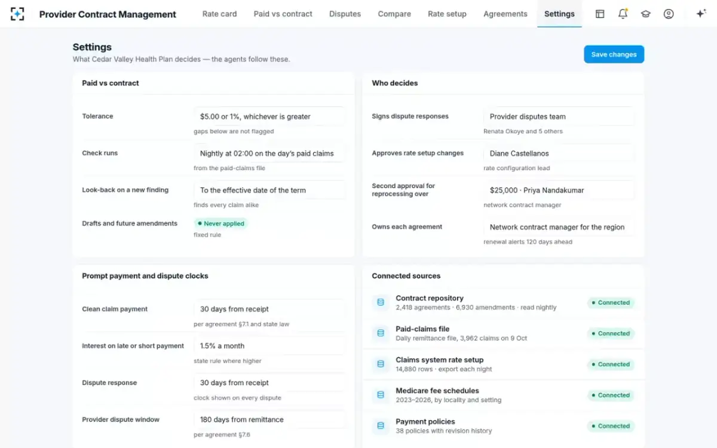The height and width of the screenshot is (448, 717).
Task: Click Connected badge for Claims system rate setup
Action: (x=611, y=364)
